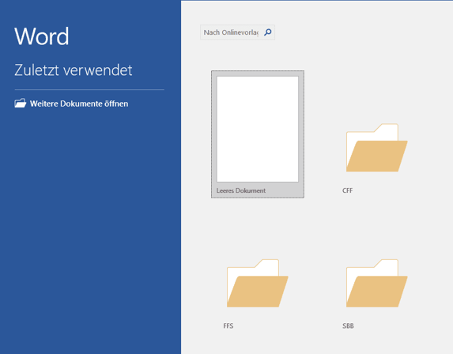Image resolution: width=453 pixels, height=354 pixels.
Task: Click the Word title text
Action: [42, 36]
